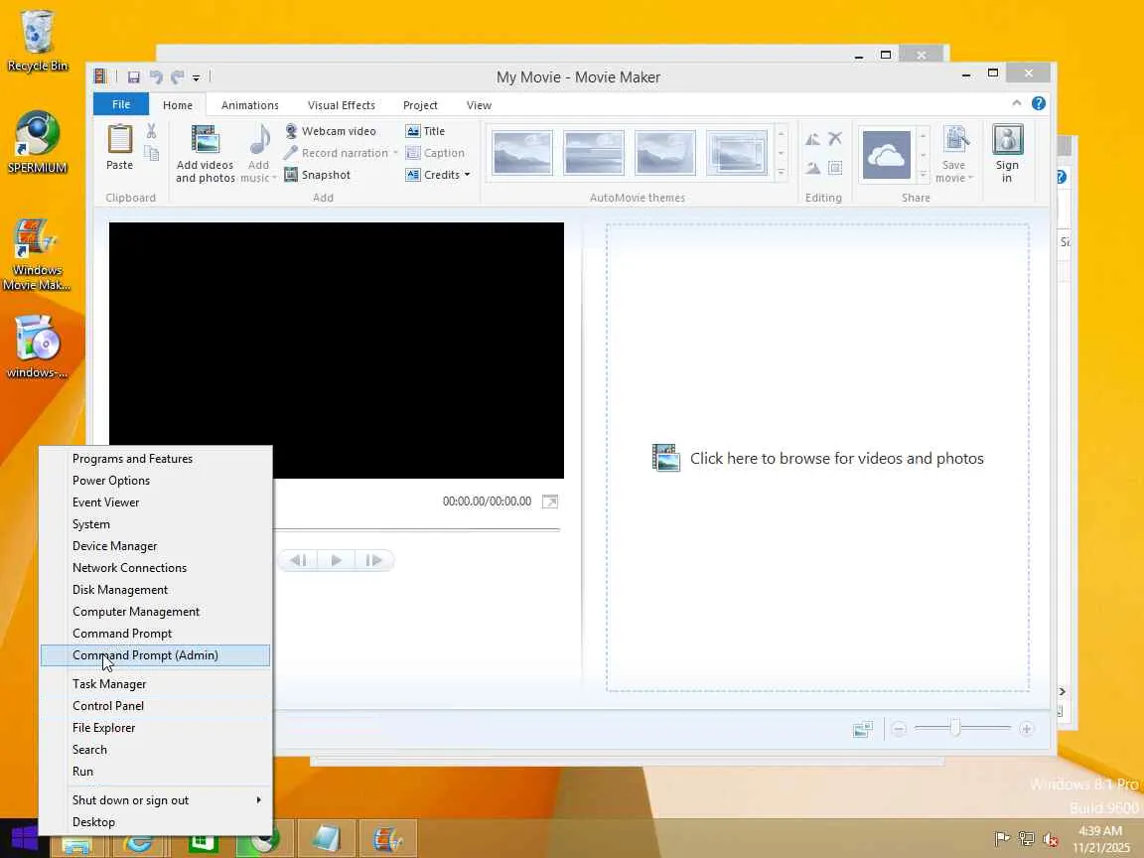This screenshot has width=1144, height=858.
Task: Switch to the View tab
Action: (x=479, y=105)
